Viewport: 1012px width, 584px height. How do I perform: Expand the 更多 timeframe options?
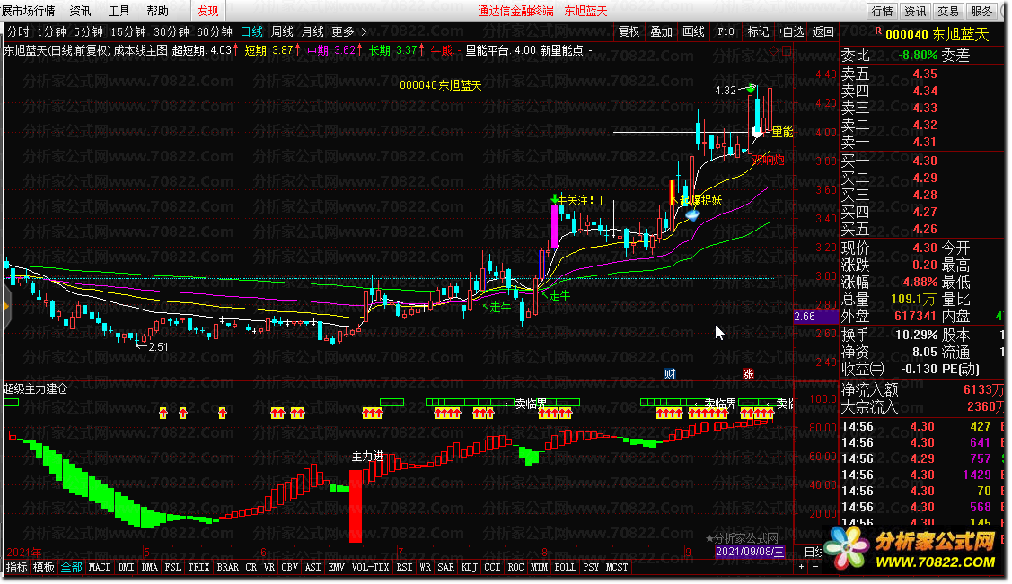coord(343,31)
